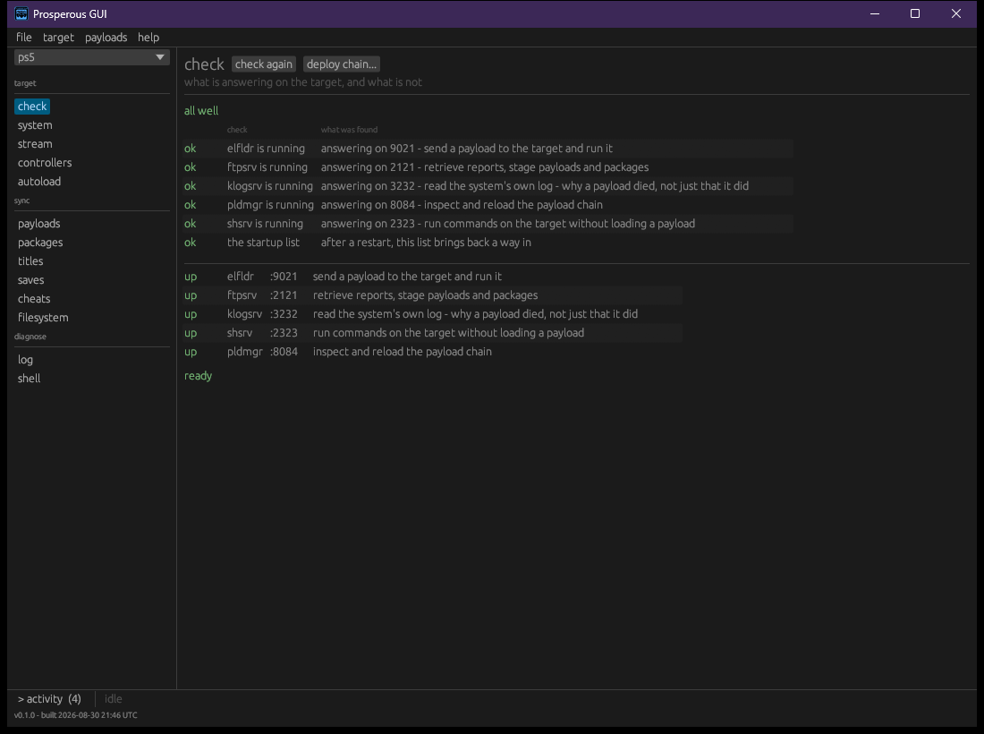The image size is (984, 734).
Task: Select the pldmgr is running check row
Action: click(488, 205)
